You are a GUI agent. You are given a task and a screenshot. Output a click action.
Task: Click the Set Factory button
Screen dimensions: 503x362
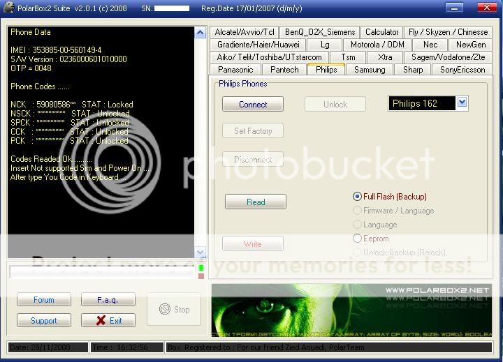tap(253, 130)
